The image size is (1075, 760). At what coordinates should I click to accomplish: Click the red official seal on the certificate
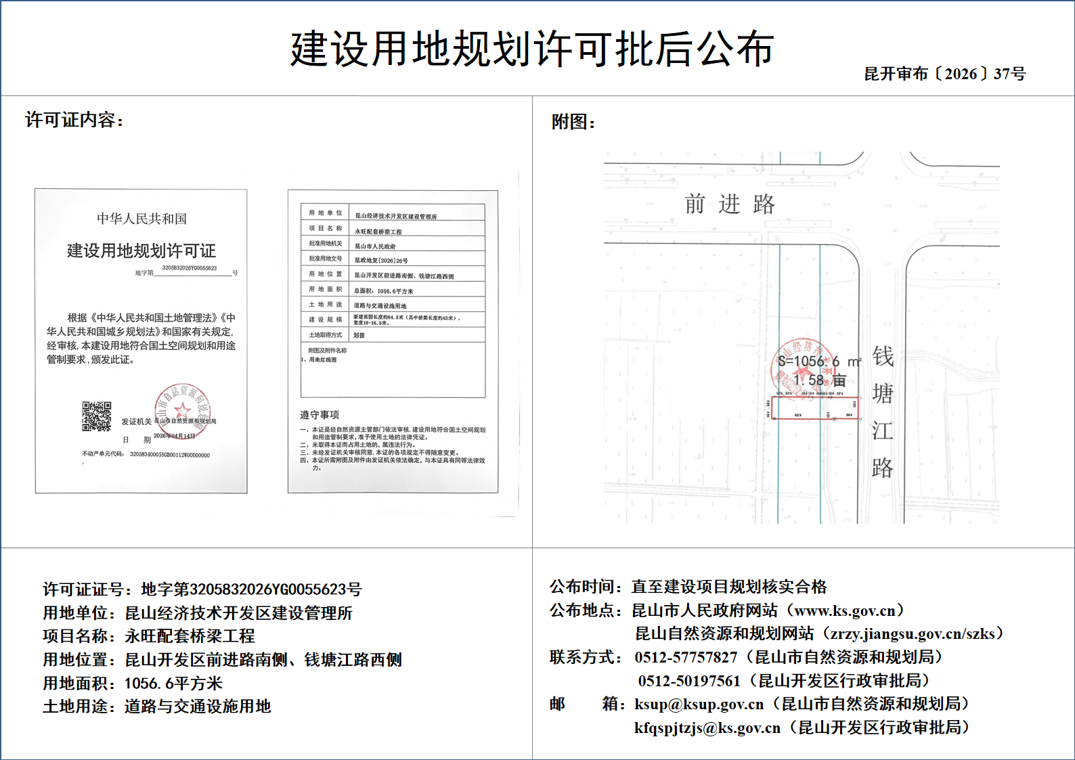coord(182,411)
